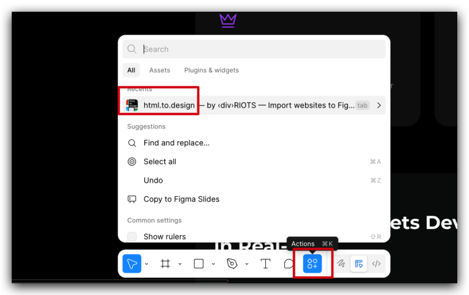
Task: Click the Actions button in the toolbar
Action: coord(312,264)
